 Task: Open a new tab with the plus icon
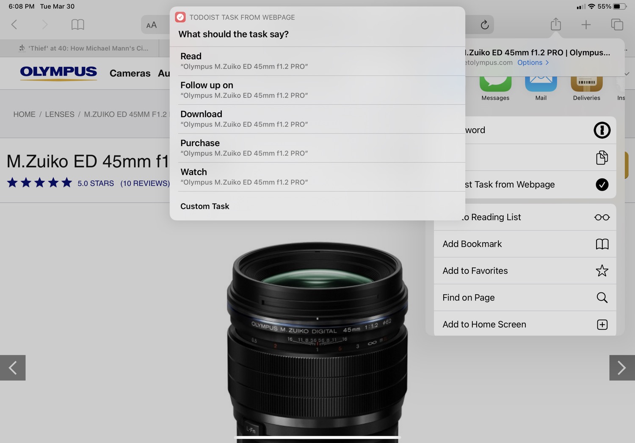coord(586,25)
